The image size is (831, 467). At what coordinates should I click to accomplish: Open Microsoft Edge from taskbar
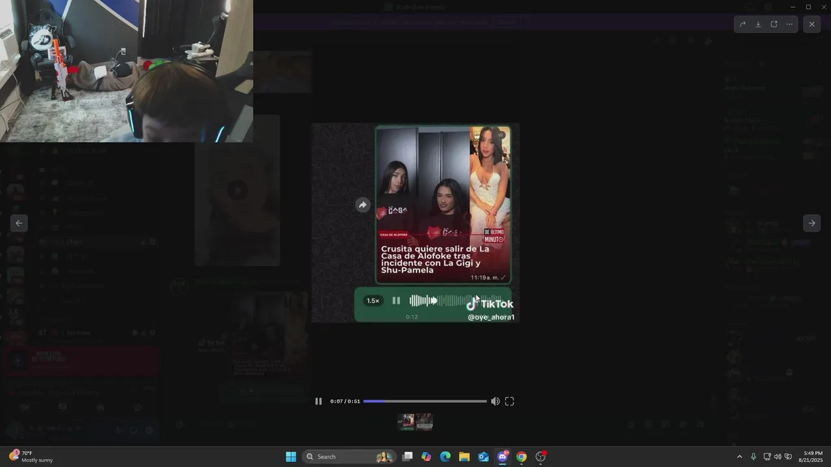click(445, 457)
